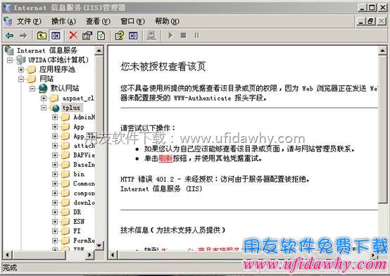Image resolution: width=390 pixels, height=276 pixels.
Task: Select the 应用程序池 tree item
Action: (57, 70)
